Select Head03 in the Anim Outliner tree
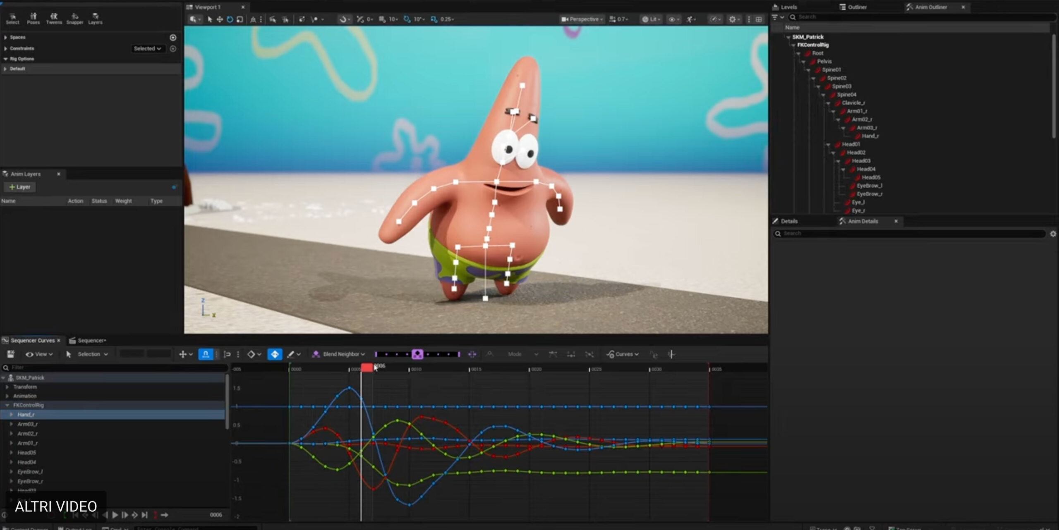Image resolution: width=1059 pixels, height=530 pixels. pyautogui.click(x=861, y=161)
